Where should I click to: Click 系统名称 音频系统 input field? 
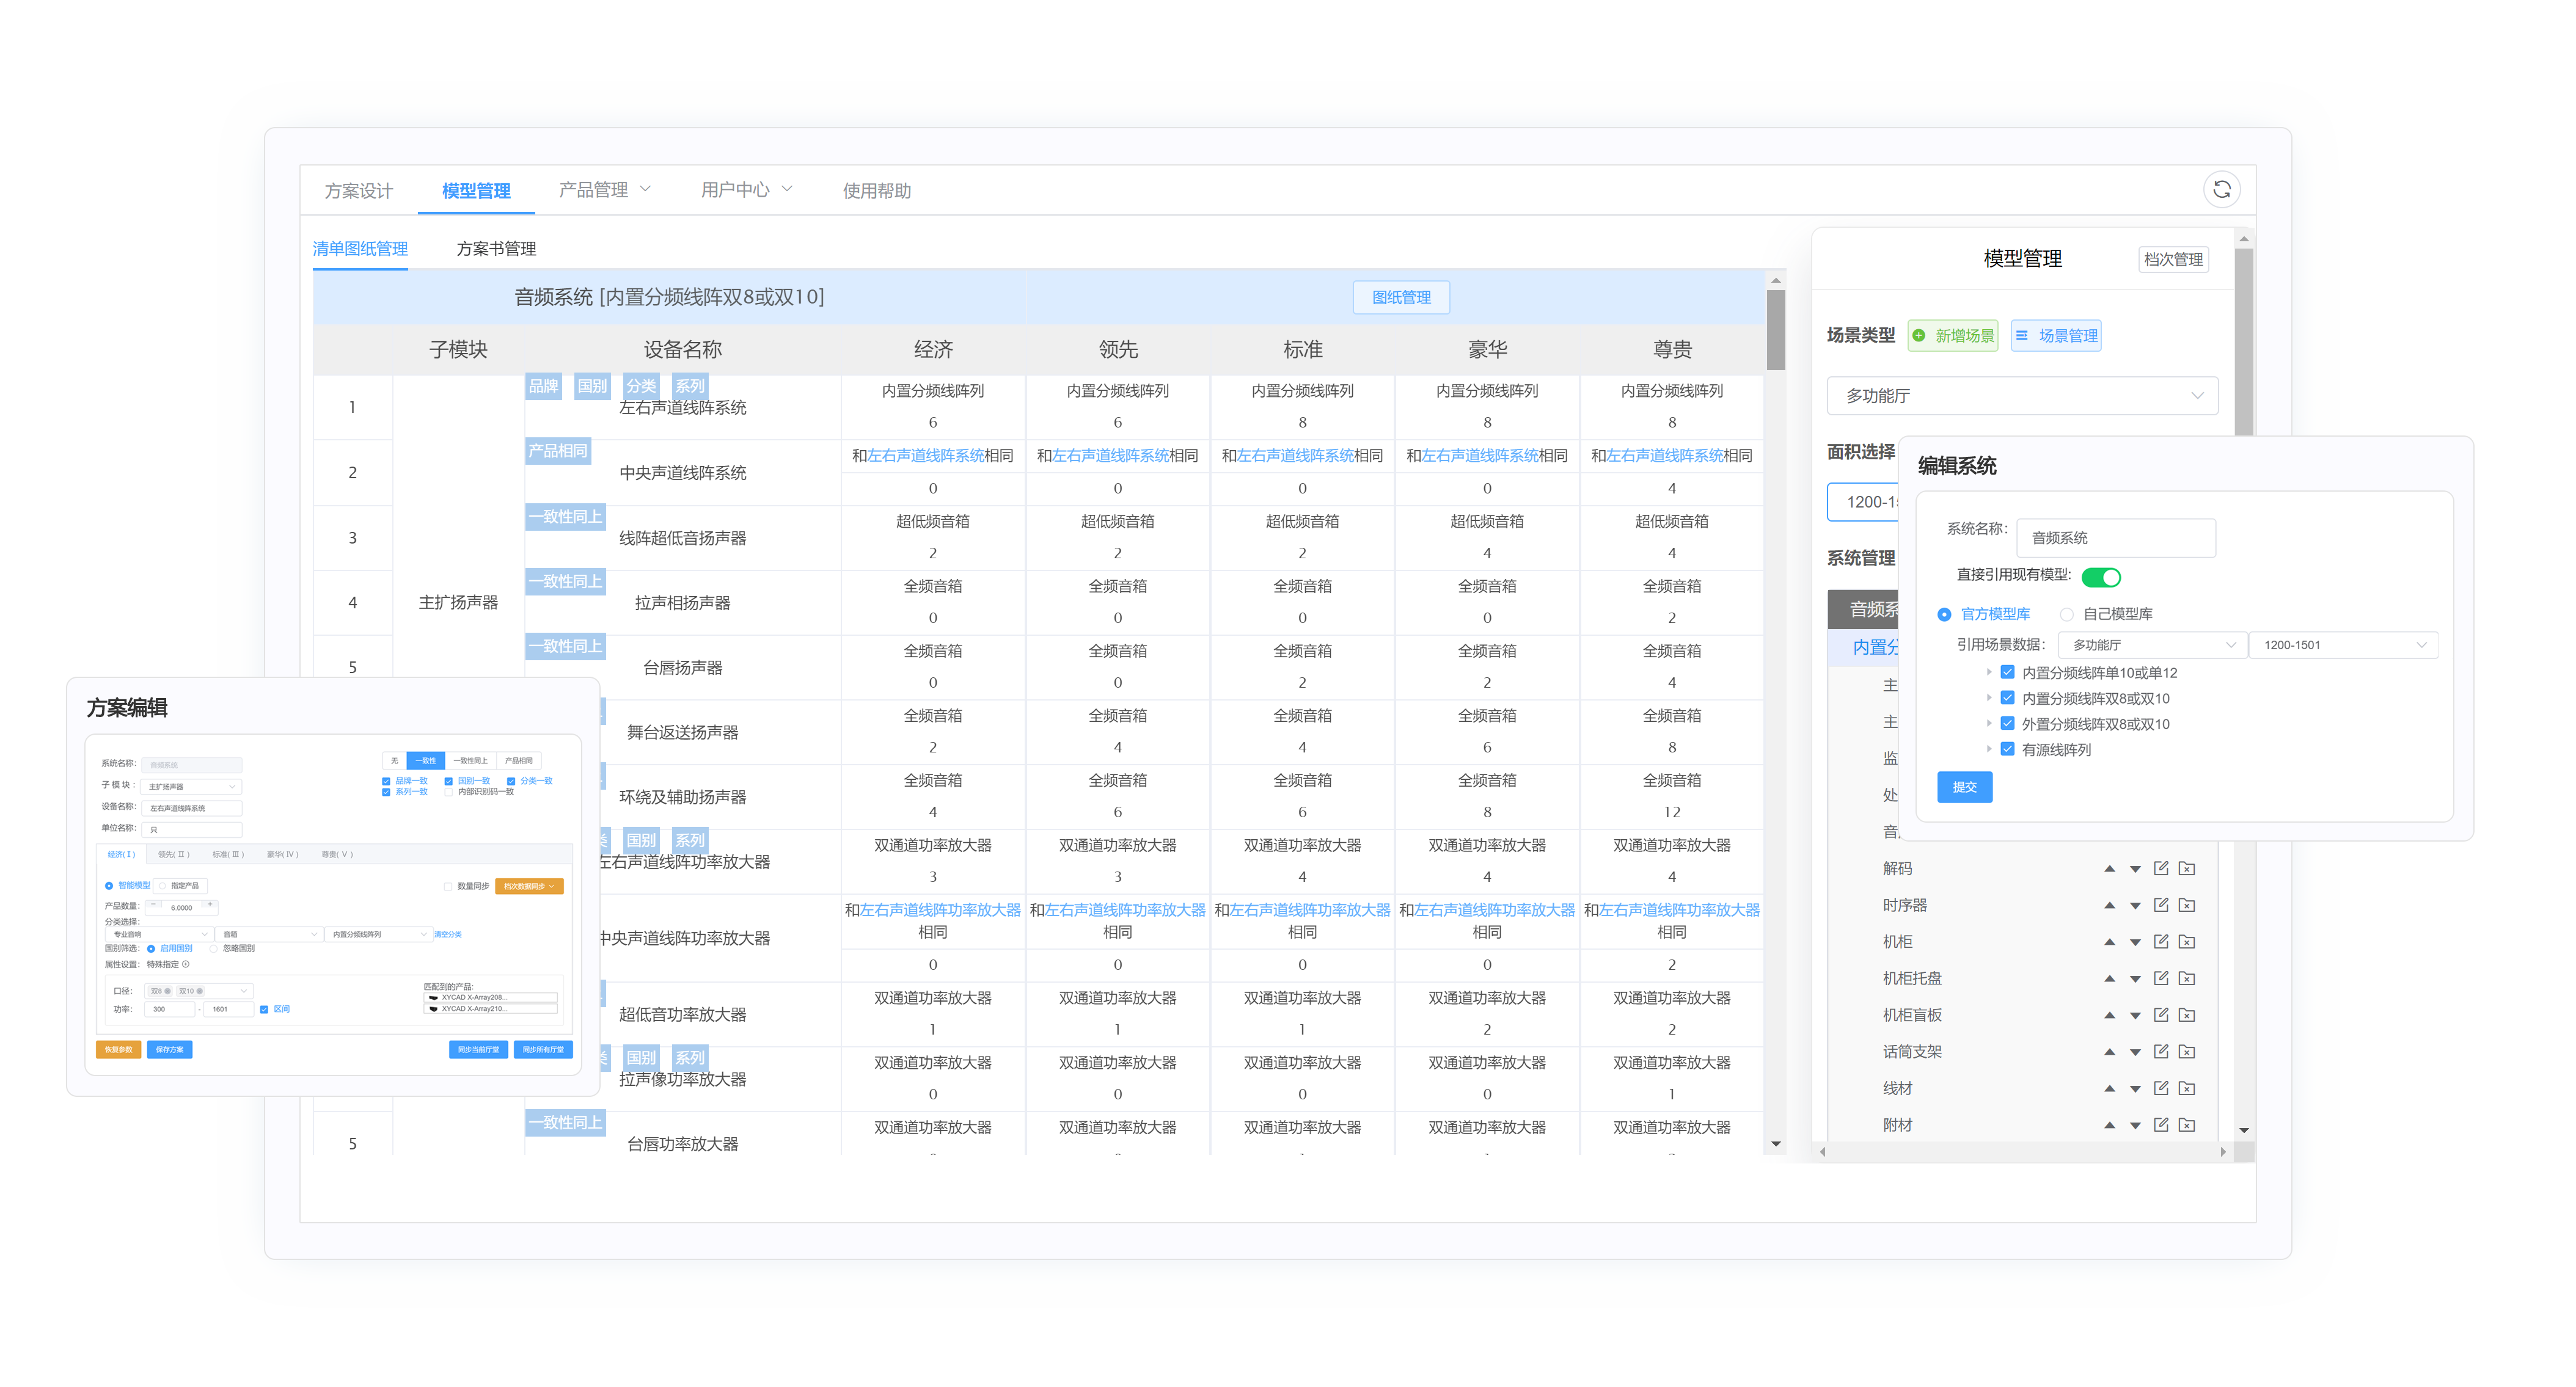click(x=2116, y=537)
